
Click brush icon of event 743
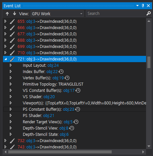pos(12,147)
